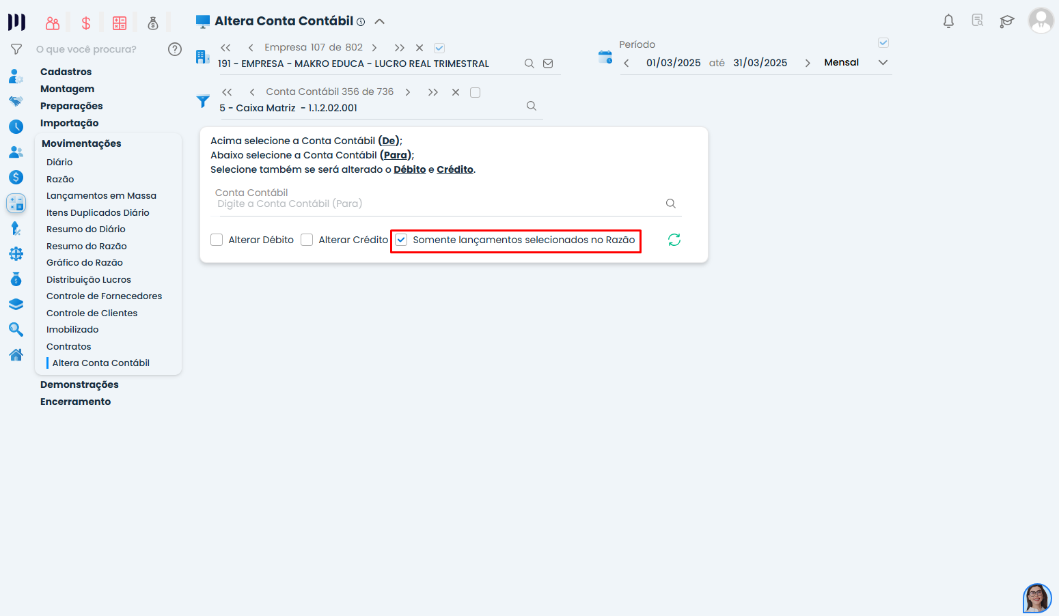Toggle the checkbox above Período

coord(883,43)
